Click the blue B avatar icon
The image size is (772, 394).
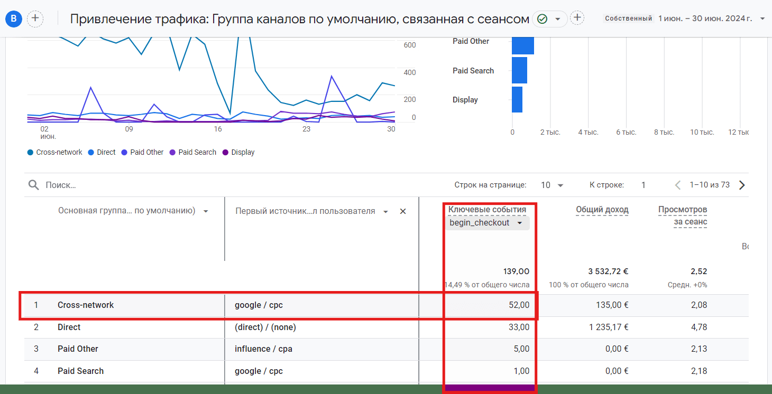coord(14,18)
